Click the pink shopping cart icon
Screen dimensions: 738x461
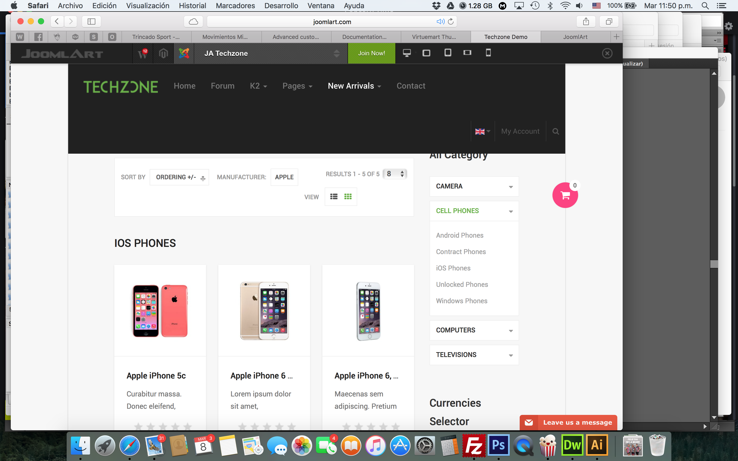pyautogui.click(x=565, y=195)
